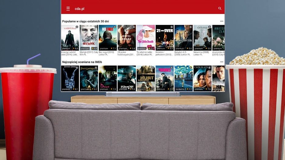Select The Little Death poster

pyautogui.click(x=146, y=38)
